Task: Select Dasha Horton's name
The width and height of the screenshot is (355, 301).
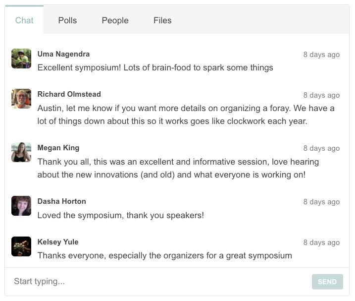Action: pos(61,201)
